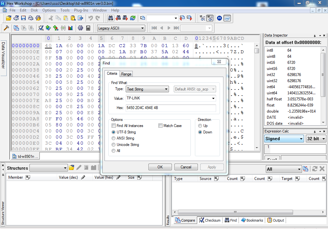Click the Expression Calc input field
Viewport: 328px width, 229px height.
pyautogui.click(x=295, y=148)
